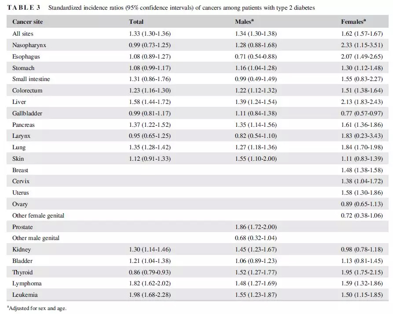Click the "Cancer site" column header
The height and width of the screenshot is (314, 393).
[x=27, y=22]
